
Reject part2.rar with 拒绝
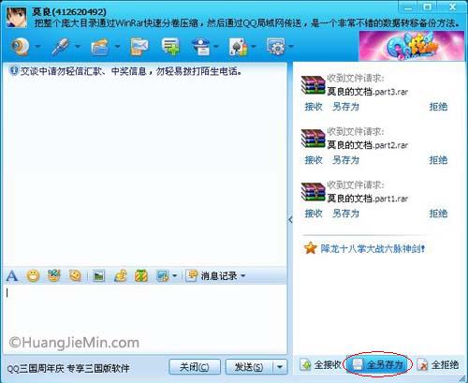[x=438, y=160]
